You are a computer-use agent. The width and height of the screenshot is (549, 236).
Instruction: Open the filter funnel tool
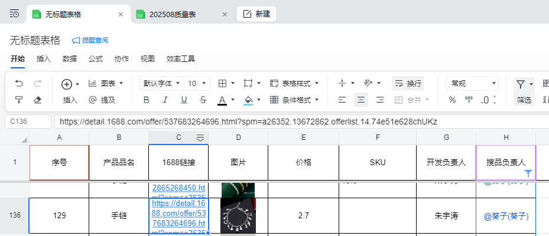tap(520, 84)
